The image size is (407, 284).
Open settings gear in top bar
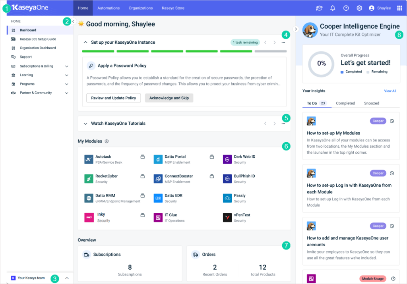tap(359, 8)
